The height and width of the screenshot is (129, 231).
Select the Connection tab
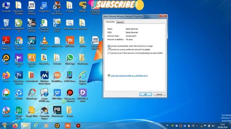(110, 22)
